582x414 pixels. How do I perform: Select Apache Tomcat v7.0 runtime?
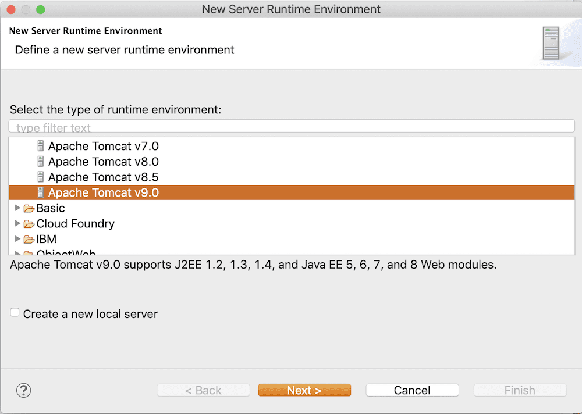[292, 146]
